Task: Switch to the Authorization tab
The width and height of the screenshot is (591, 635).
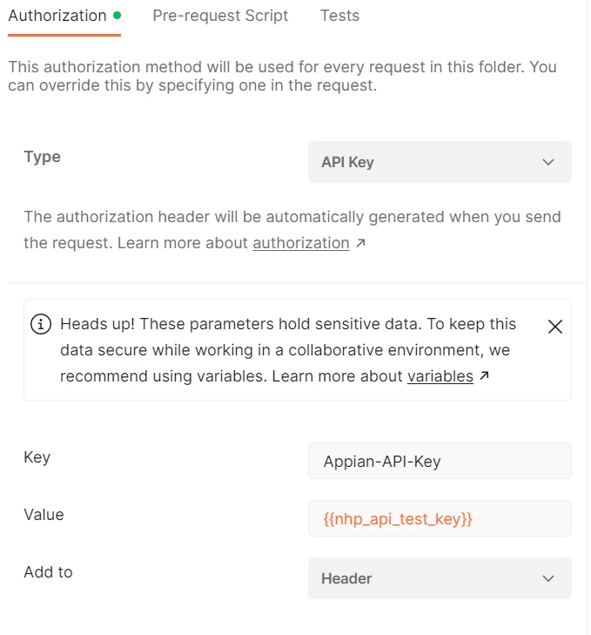Action: tap(57, 16)
